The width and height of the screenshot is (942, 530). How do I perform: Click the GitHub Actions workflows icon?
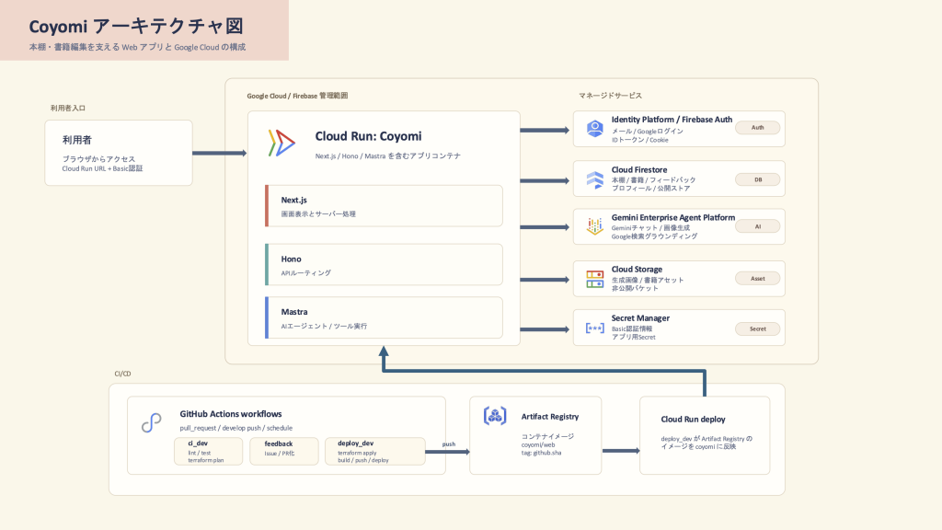(152, 422)
